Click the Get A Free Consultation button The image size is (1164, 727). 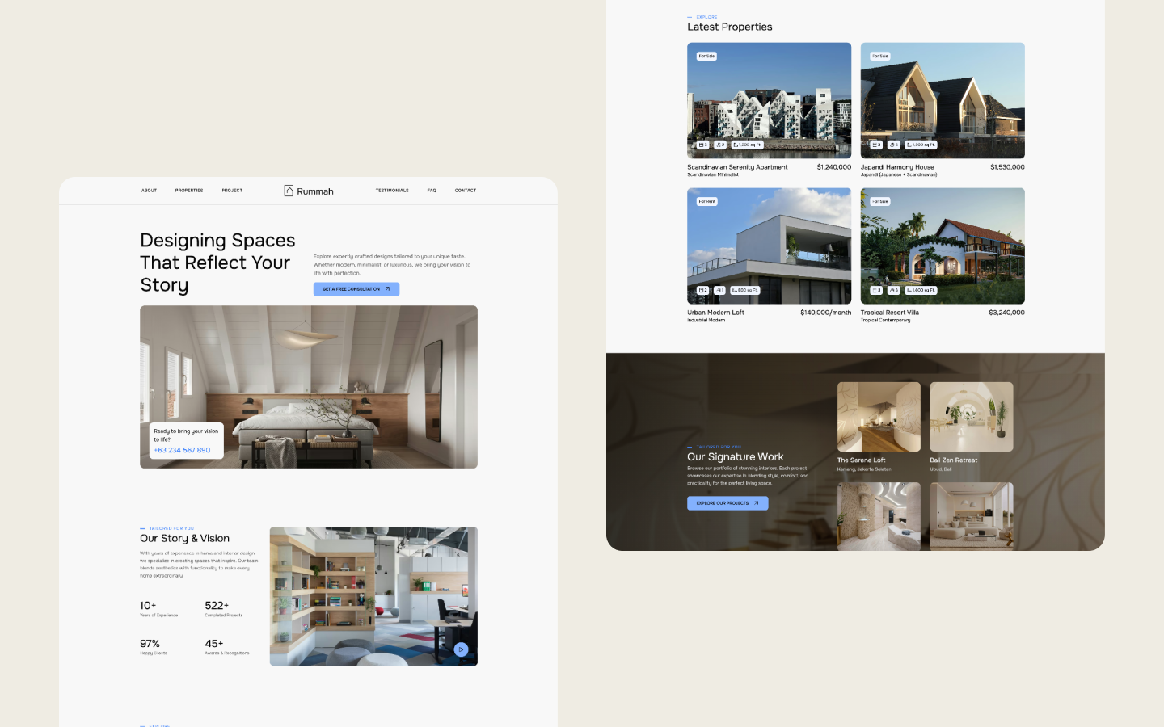(356, 288)
